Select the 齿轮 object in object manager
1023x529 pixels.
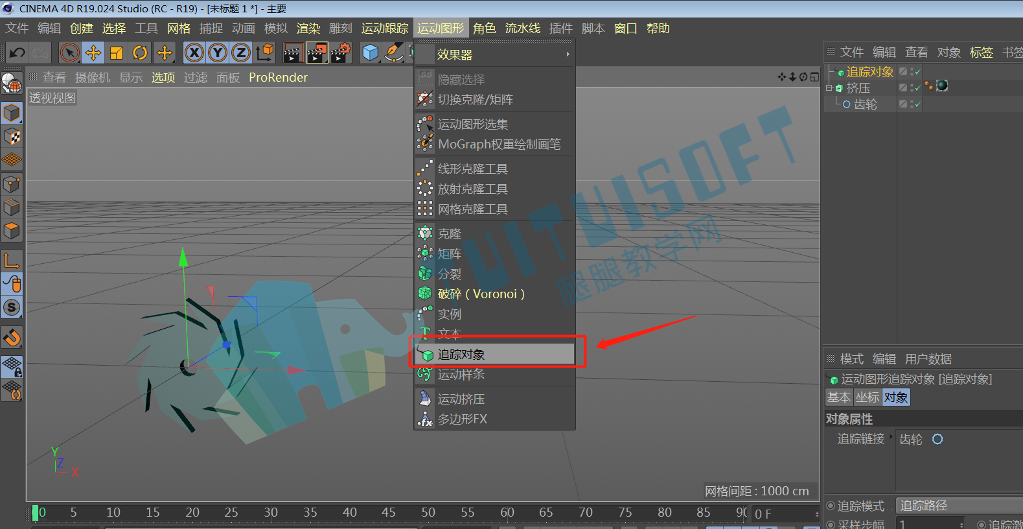coord(865,104)
